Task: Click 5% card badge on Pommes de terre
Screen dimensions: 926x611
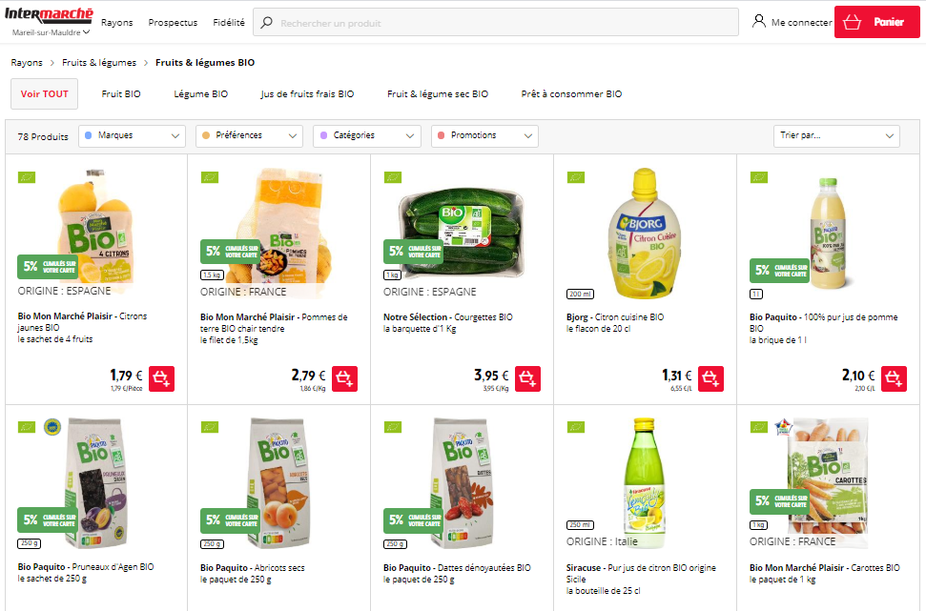Action: click(231, 252)
